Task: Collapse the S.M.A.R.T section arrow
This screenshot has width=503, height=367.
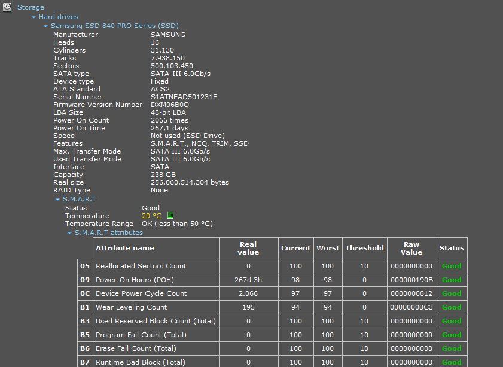Action: click(58, 200)
